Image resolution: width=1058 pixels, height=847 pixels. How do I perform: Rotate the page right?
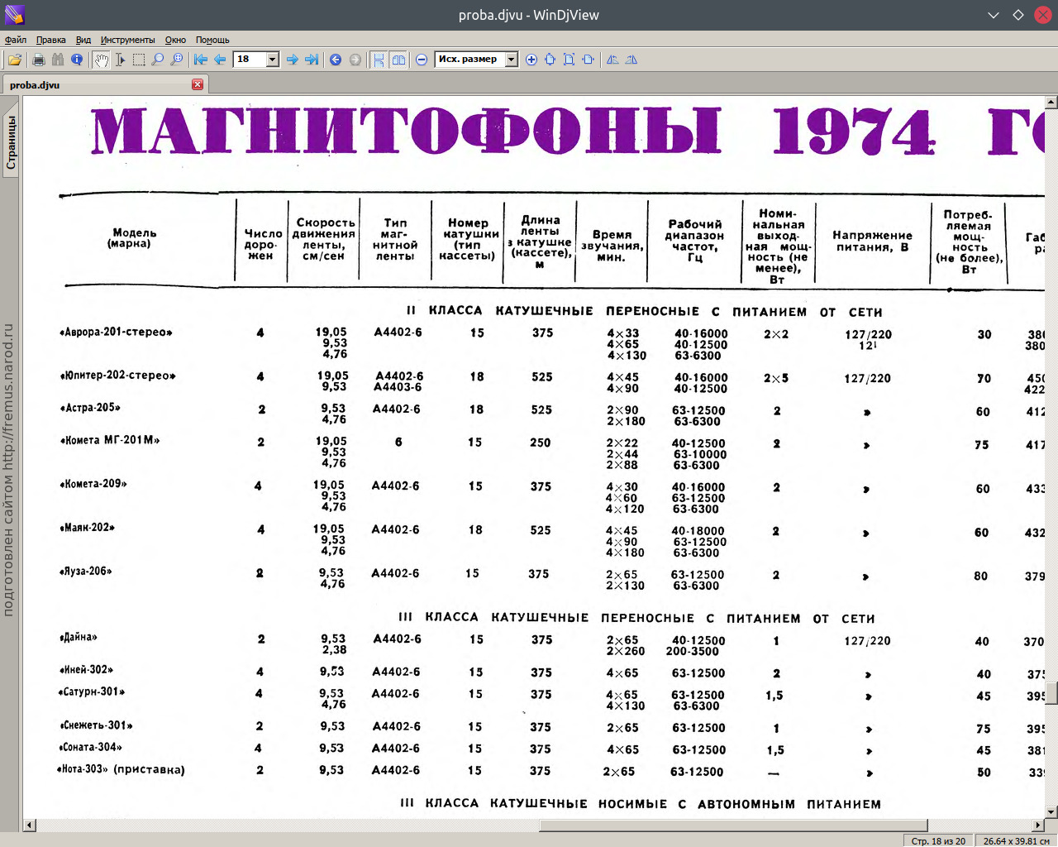pos(631,60)
